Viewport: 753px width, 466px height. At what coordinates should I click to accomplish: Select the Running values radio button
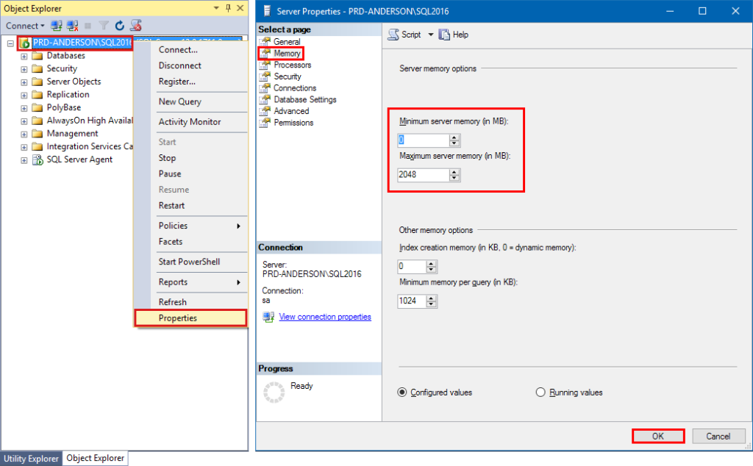click(x=541, y=392)
